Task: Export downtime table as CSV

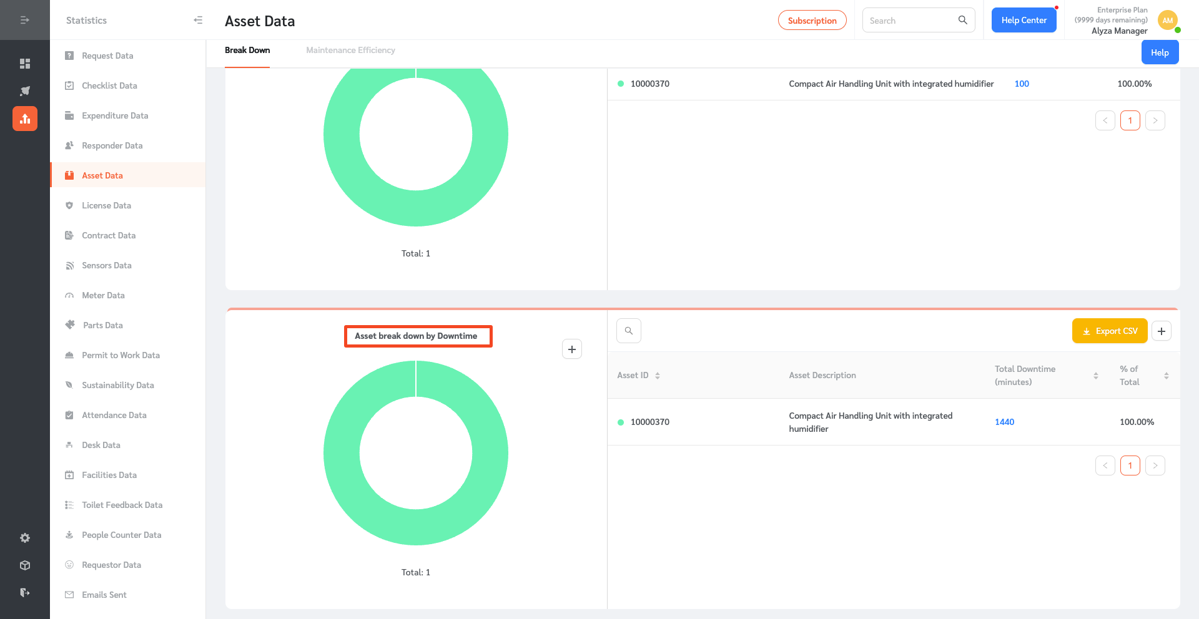Action: (x=1110, y=331)
